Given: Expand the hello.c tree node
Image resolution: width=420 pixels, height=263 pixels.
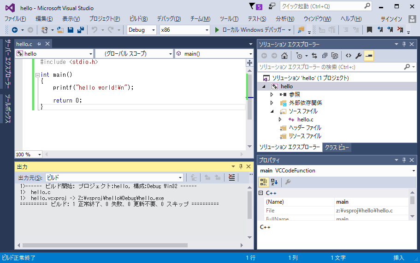Looking at the screenshot, I should 280,120.
